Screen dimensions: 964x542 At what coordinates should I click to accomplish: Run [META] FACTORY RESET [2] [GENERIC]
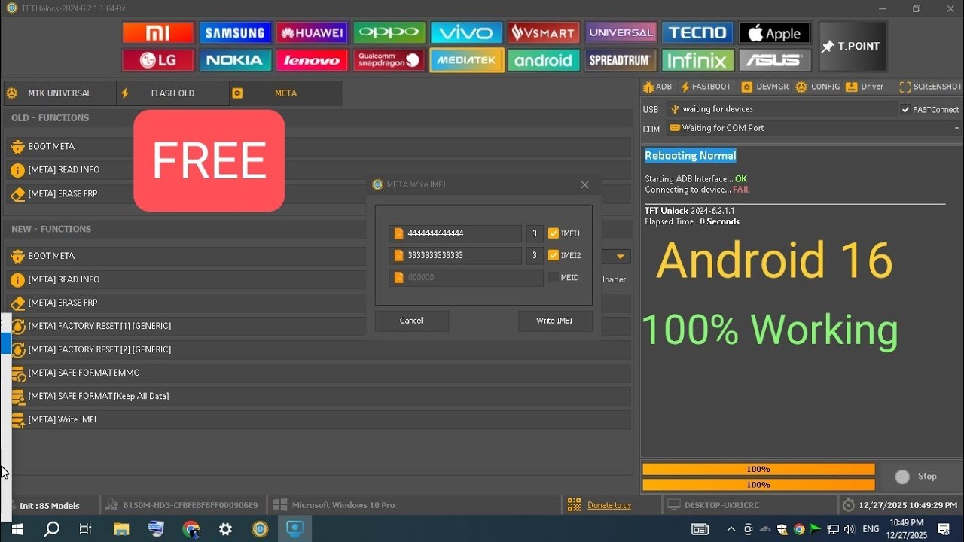click(x=318, y=349)
